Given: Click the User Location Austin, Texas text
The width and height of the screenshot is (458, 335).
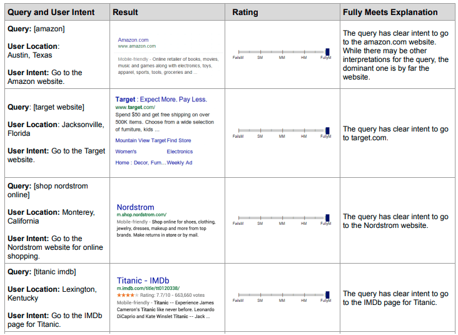Looking at the screenshot, I should pos(34,51).
